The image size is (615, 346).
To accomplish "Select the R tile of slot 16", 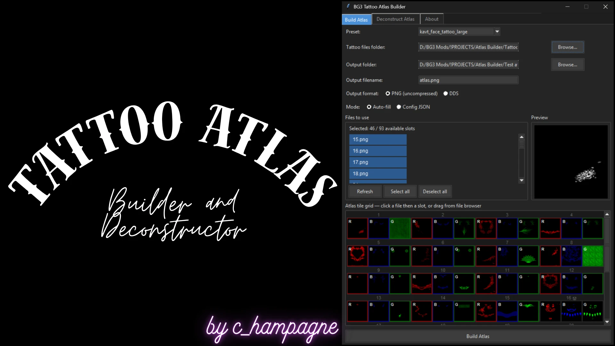I will (x=550, y=311).
